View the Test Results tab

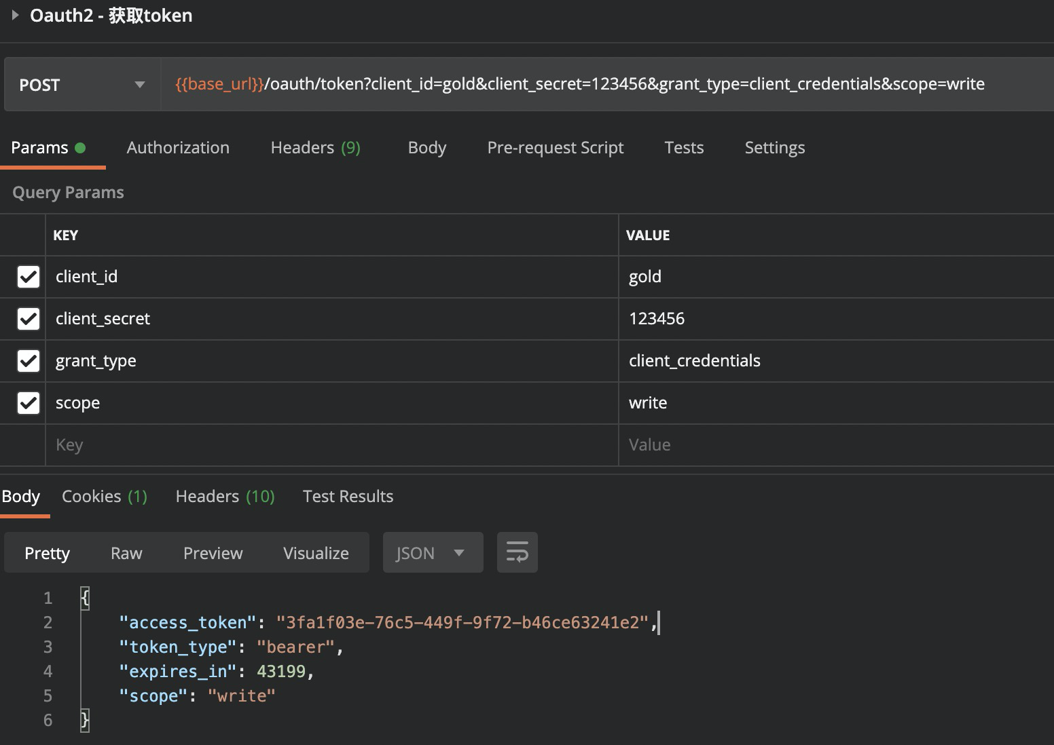[348, 496]
